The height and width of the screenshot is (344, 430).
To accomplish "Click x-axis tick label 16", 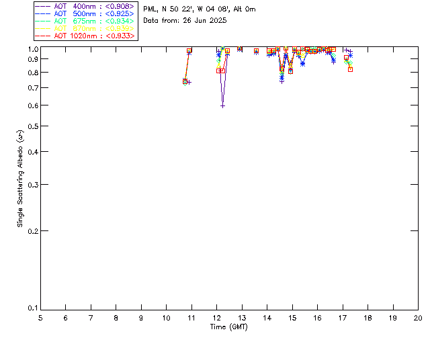I will pos(318,318).
